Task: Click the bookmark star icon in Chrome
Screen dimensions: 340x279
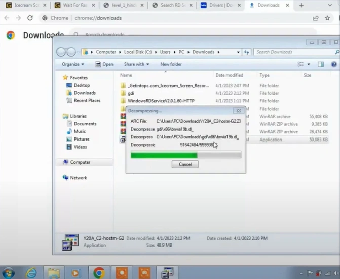Action: (327, 18)
